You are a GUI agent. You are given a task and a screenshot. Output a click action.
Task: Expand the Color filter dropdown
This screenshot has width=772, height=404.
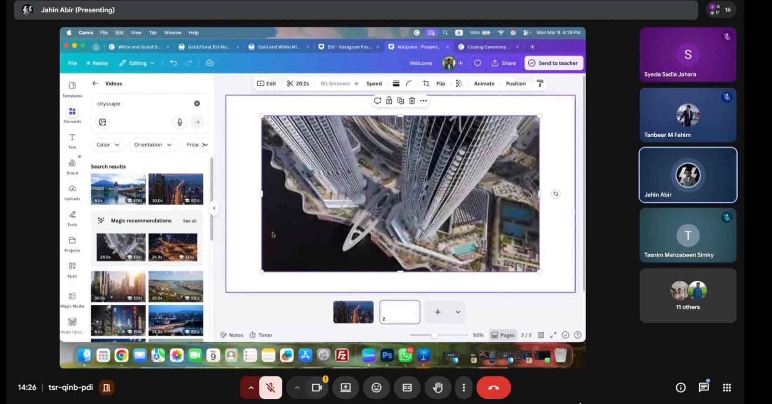(108, 144)
